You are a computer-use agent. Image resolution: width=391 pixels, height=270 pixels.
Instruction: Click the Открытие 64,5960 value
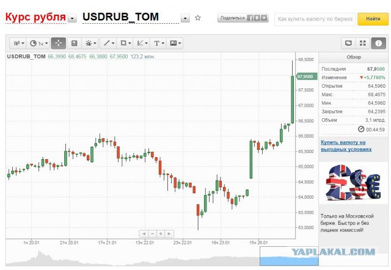pyautogui.click(x=376, y=86)
